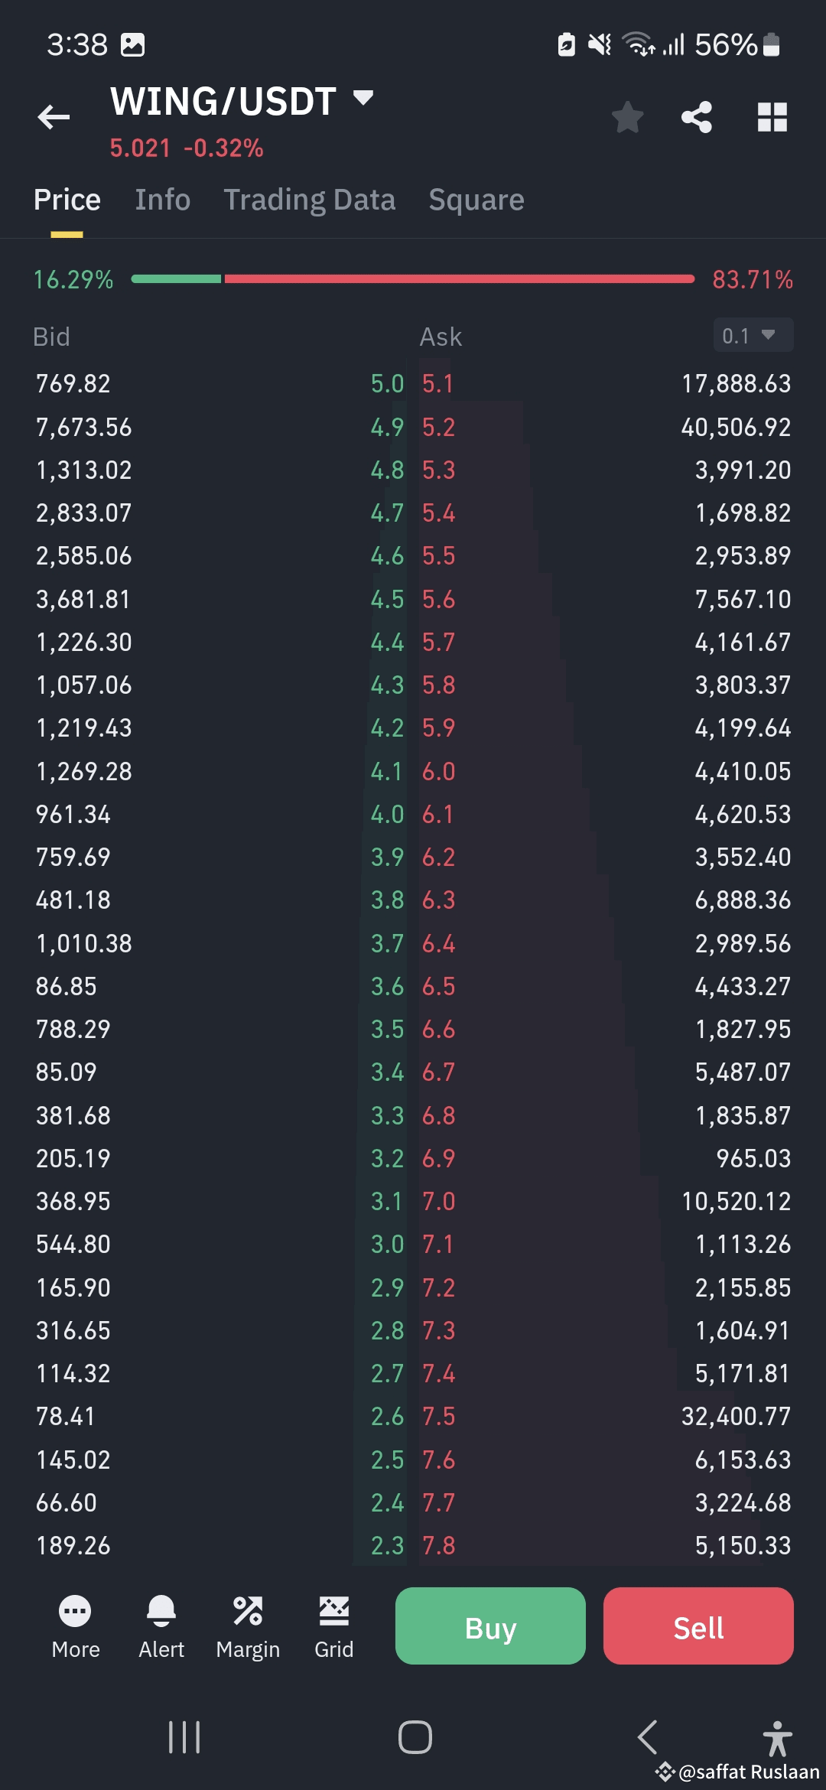Tap ask amount 17,888.63
Screen dimensions: 826x1790
(737, 383)
